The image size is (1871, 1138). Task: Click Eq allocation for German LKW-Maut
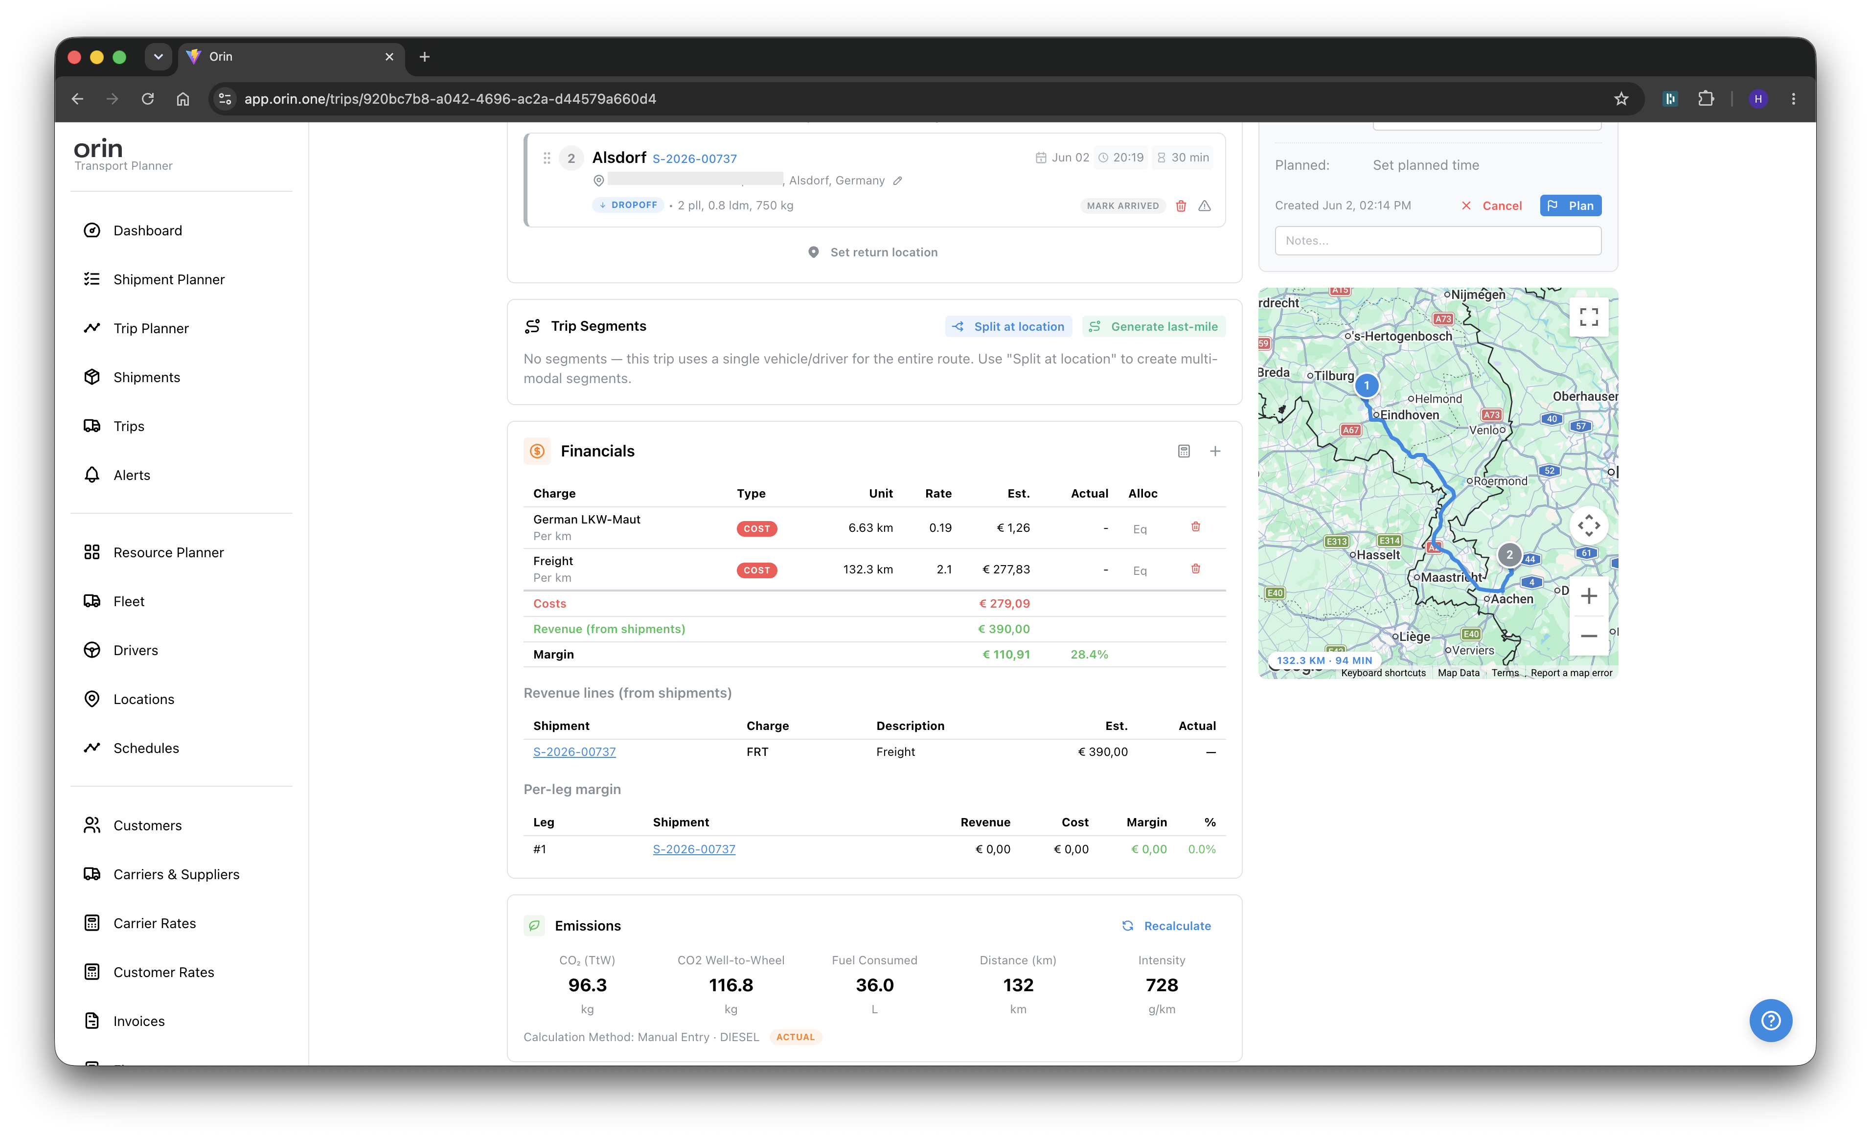1139,529
